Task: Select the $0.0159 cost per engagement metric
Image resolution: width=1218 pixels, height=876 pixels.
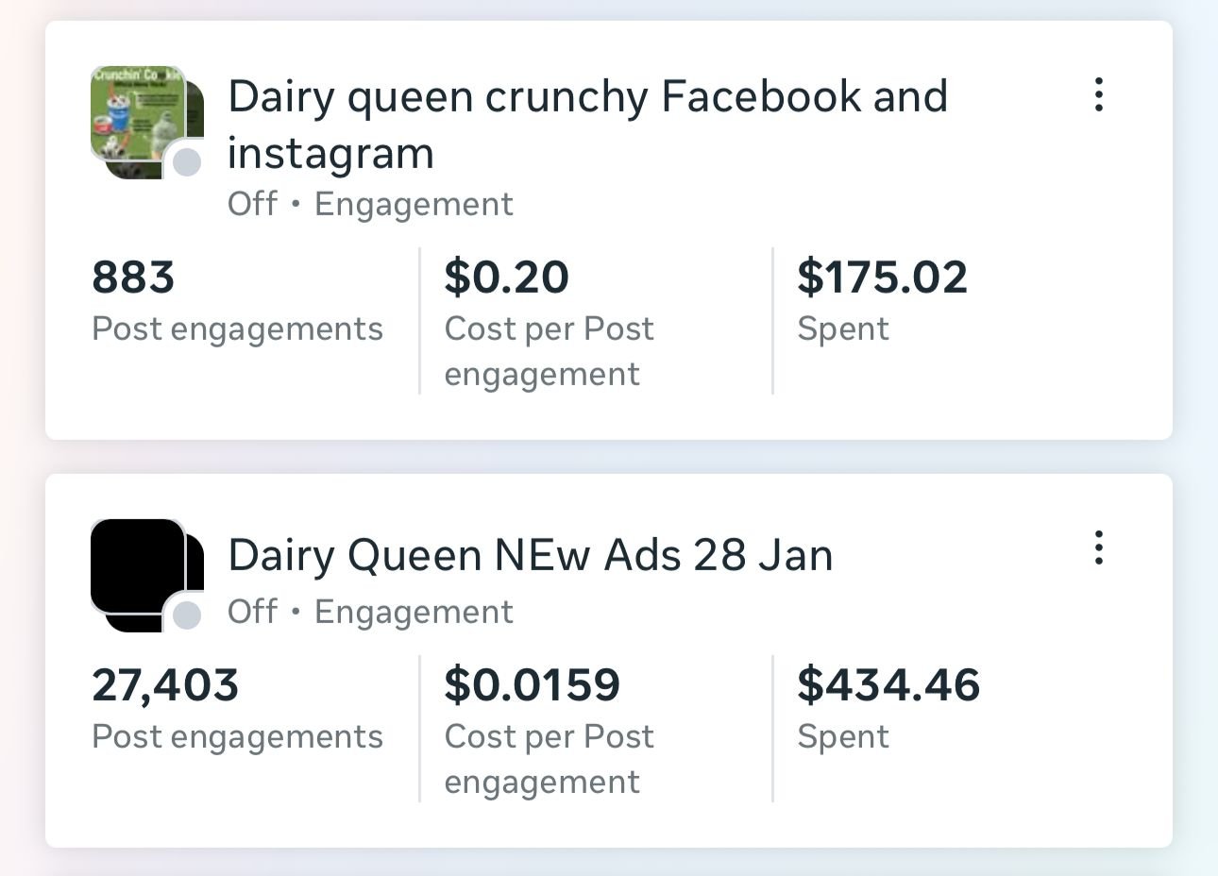Action: 532,685
